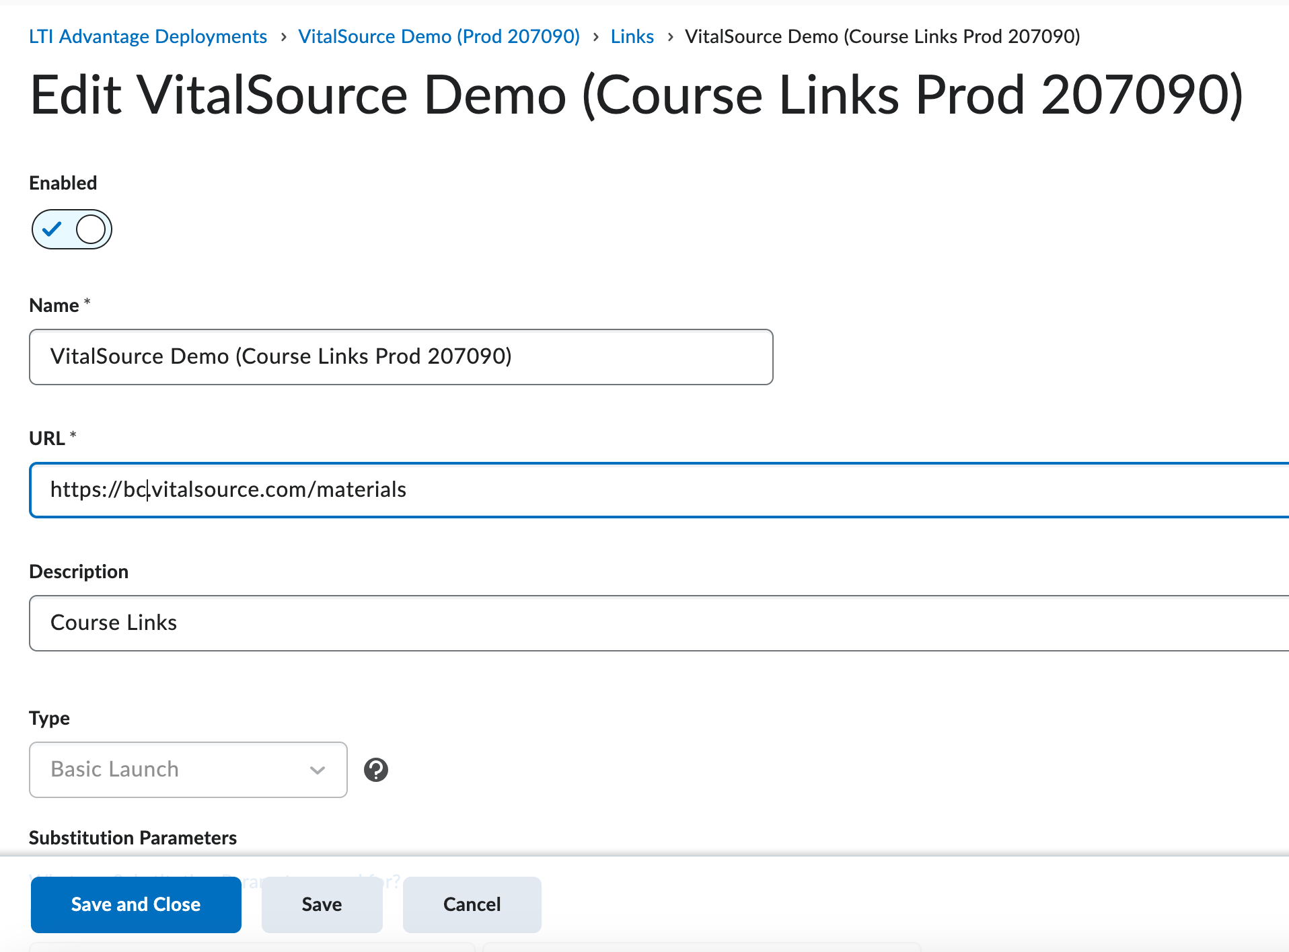
Task: Click Save and Close button
Action: (136, 904)
